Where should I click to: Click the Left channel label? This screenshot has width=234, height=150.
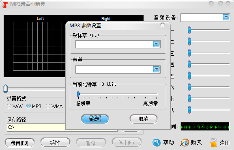[40, 19]
